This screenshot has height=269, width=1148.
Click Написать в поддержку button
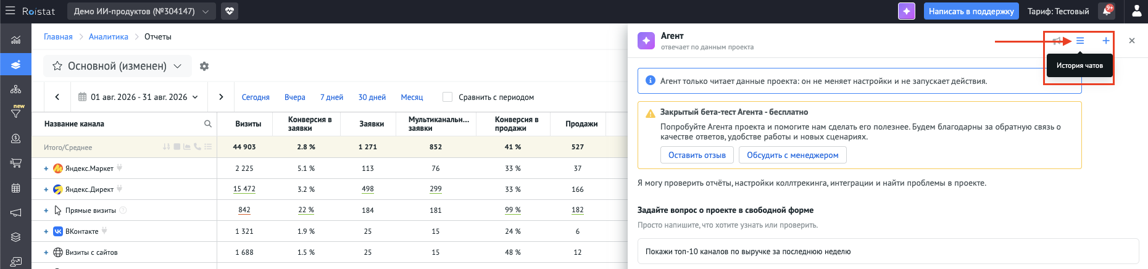coord(971,11)
